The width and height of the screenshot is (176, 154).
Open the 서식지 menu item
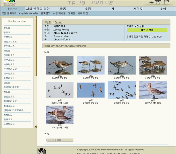(138, 9)
